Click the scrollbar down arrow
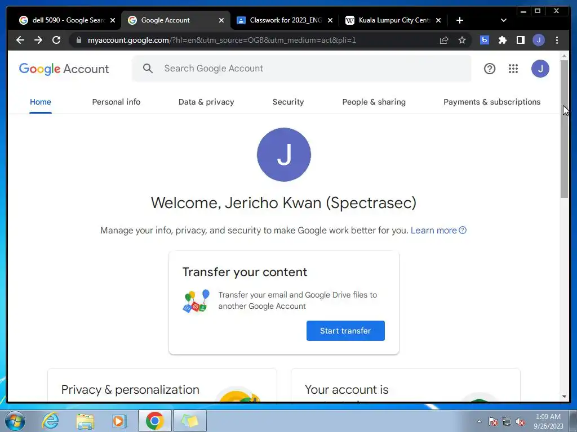This screenshot has width=577, height=432. click(565, 397)
